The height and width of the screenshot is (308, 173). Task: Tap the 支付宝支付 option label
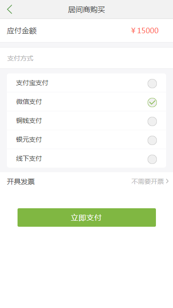coord(32,83)
